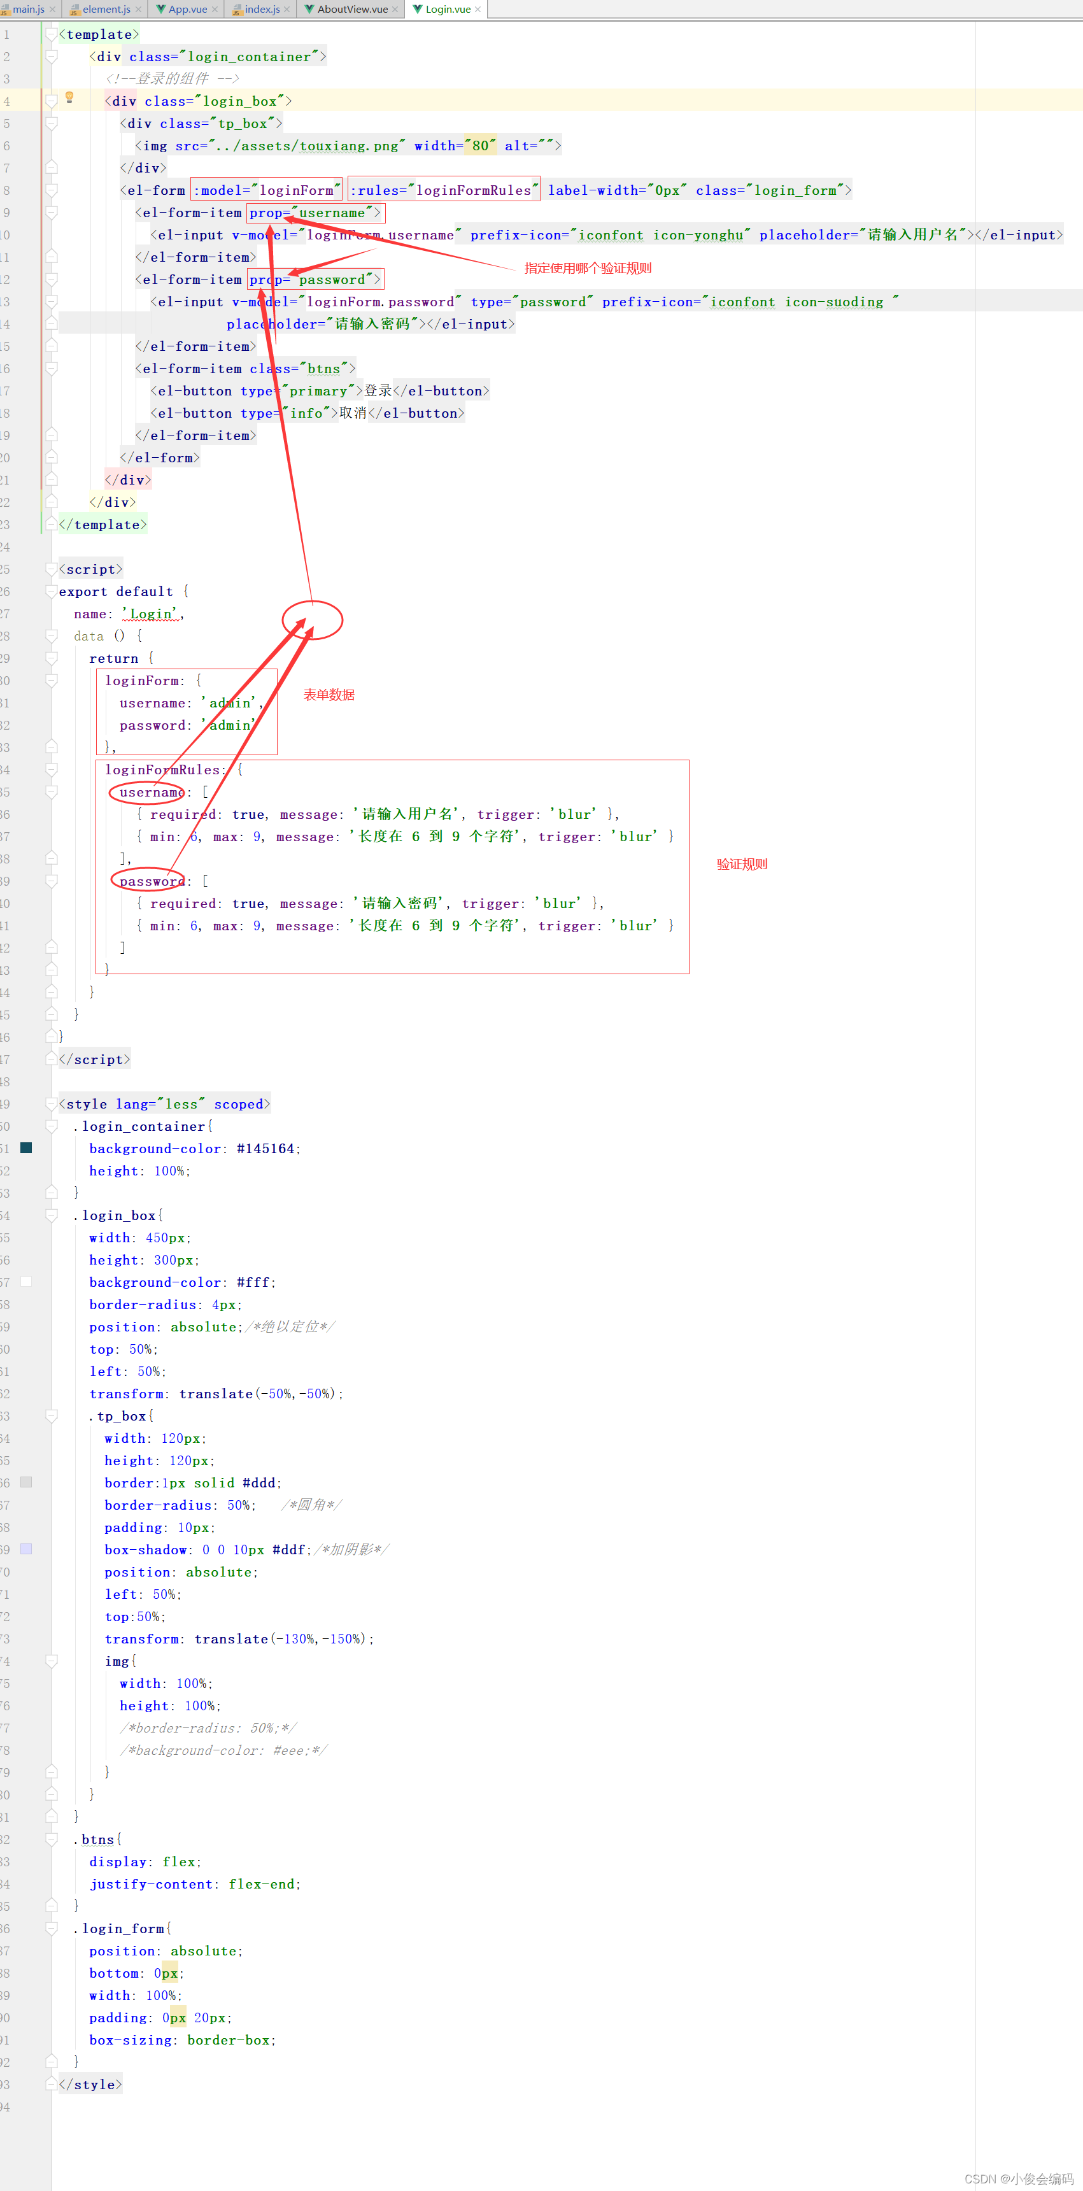
Task: Fold the .login_form CSS rule
Action: tap(51, 1928)
